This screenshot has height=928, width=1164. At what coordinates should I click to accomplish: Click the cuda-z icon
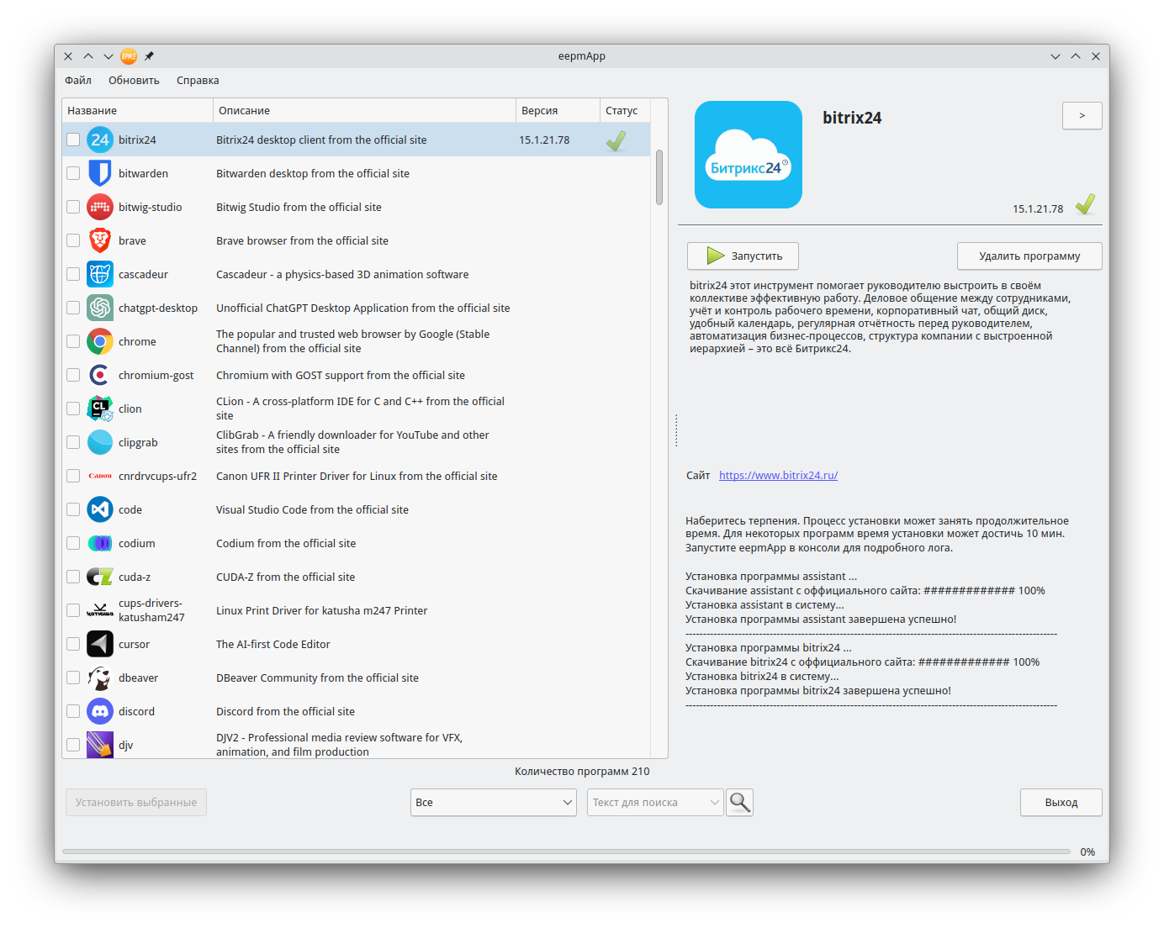tap(100, 577)
